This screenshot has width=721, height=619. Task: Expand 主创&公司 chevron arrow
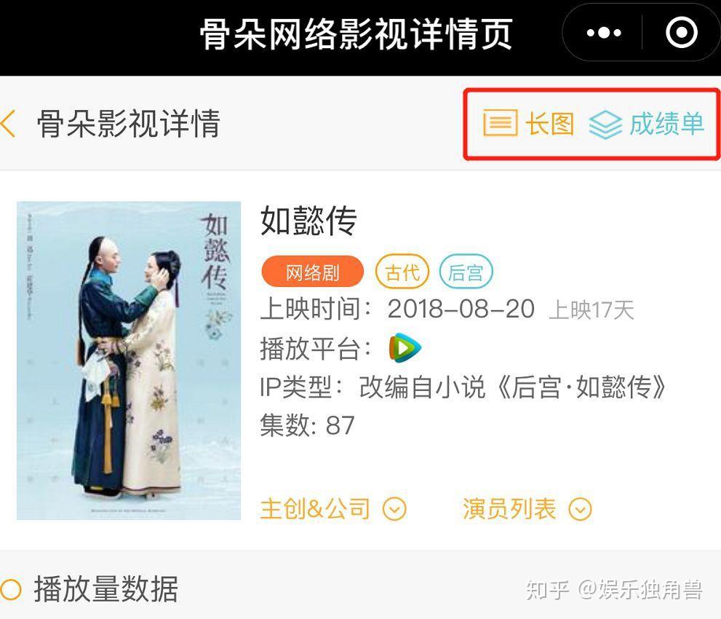tap(395, 509)
